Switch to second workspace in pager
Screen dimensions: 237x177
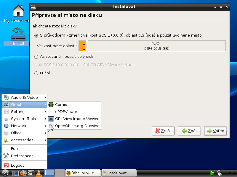tap(60, 173)
